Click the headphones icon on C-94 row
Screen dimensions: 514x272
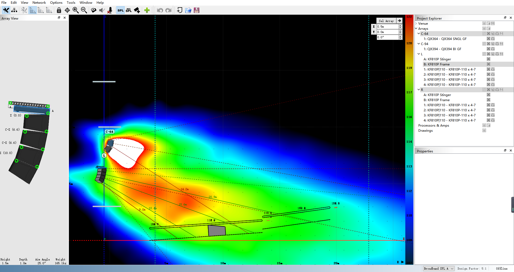[x=497, y=44]
